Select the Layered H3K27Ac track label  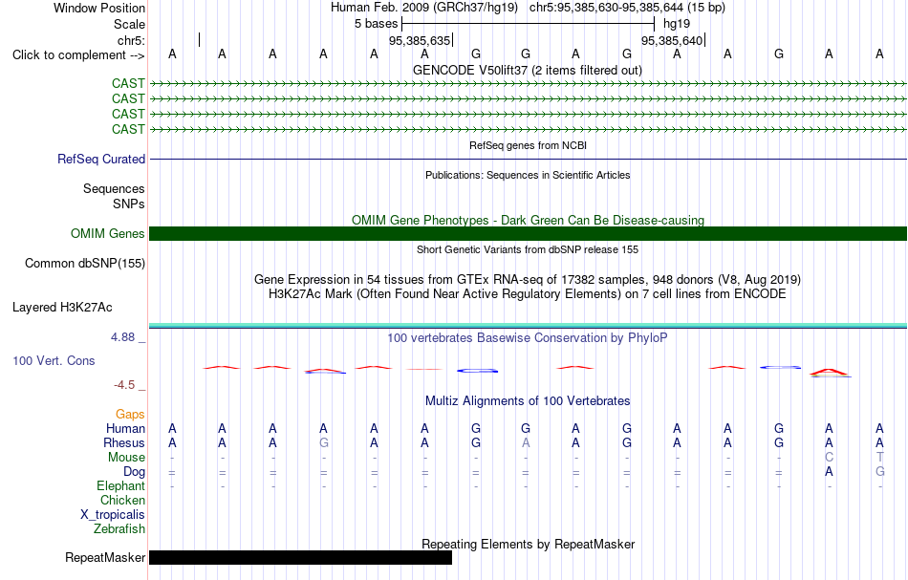62,308
